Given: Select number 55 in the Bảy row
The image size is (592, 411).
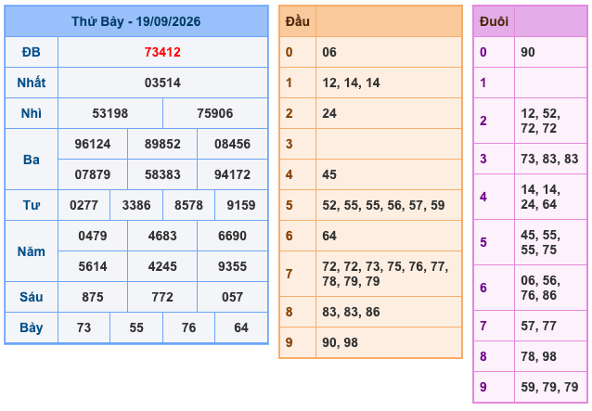Looking at the screenshot, I should 136,328.
